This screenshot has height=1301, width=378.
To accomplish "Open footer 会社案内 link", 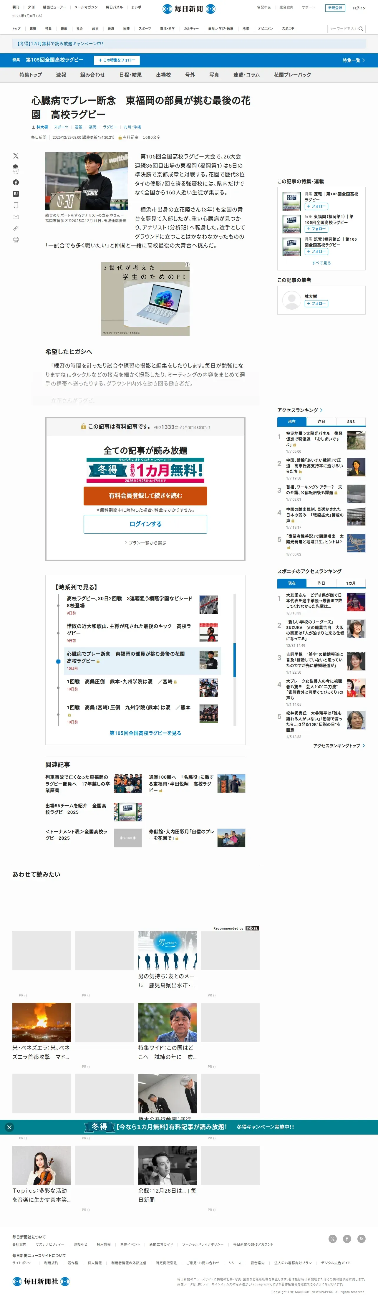I will 19,1244.
